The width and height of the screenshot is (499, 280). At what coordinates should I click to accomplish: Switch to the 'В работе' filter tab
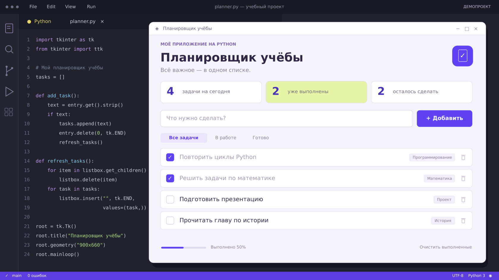226,138
